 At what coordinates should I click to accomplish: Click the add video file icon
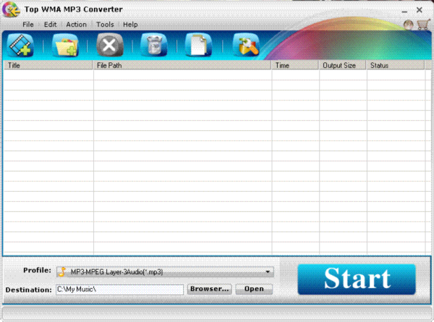coord(20,45)
